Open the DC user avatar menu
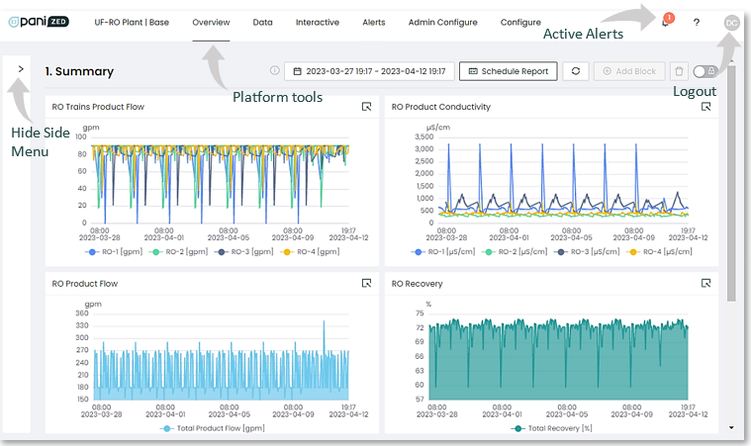 732,22
